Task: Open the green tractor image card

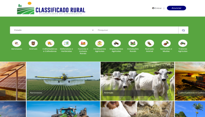Action: coord(63,109)
